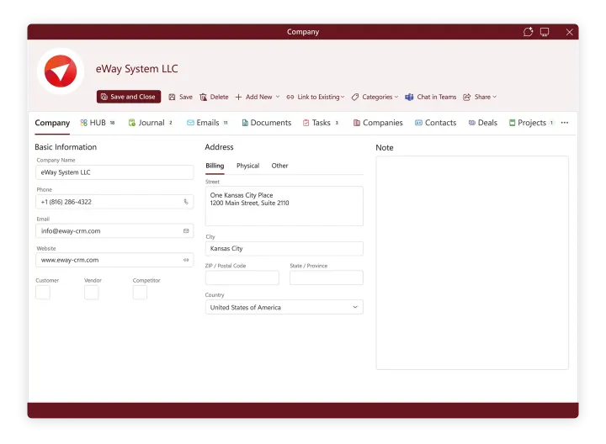606x444 pixels.
Task: Go to the Documents tab
Action: click(x=266, y=123)
